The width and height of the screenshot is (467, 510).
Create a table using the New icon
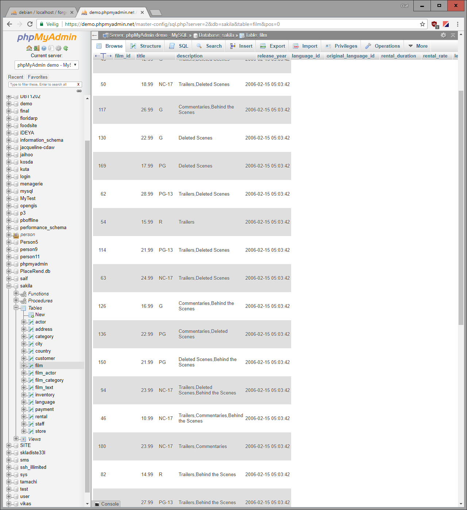coord(39,314)
